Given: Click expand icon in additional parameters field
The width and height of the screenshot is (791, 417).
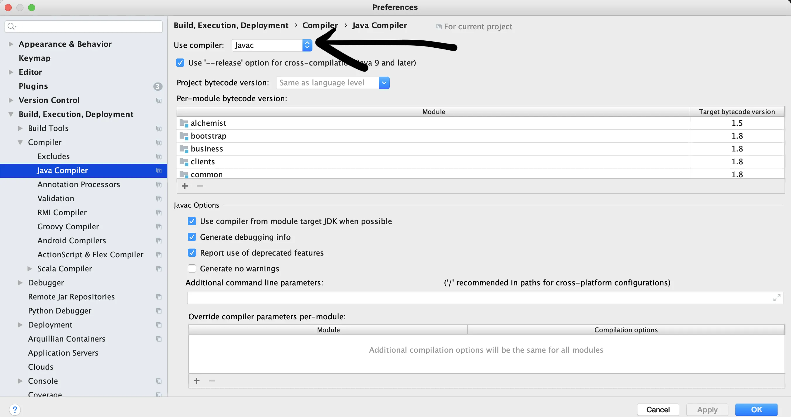Looking at the screenshot, I should pyautogui.click(x=777, y=298).
